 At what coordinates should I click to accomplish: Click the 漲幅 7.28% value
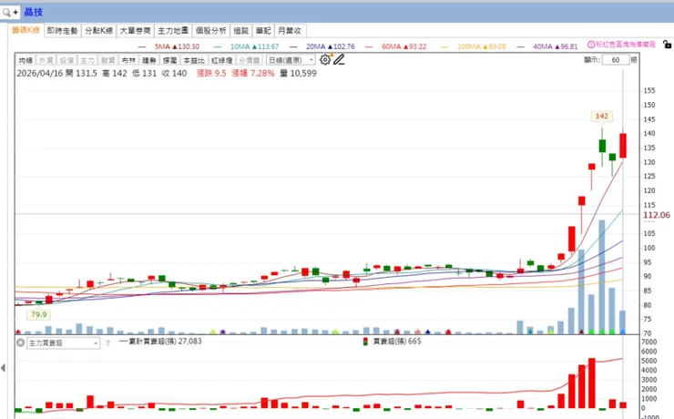(253, 74)
